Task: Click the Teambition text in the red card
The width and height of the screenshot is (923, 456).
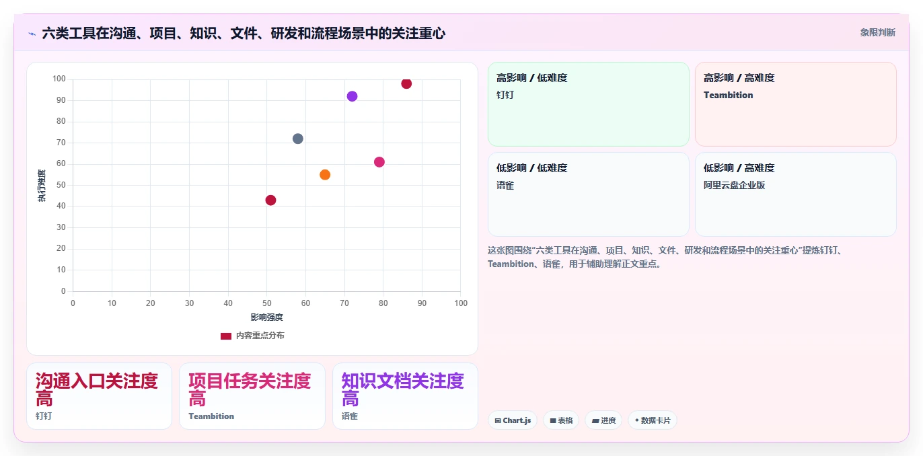Action: [x=729, y=95]
